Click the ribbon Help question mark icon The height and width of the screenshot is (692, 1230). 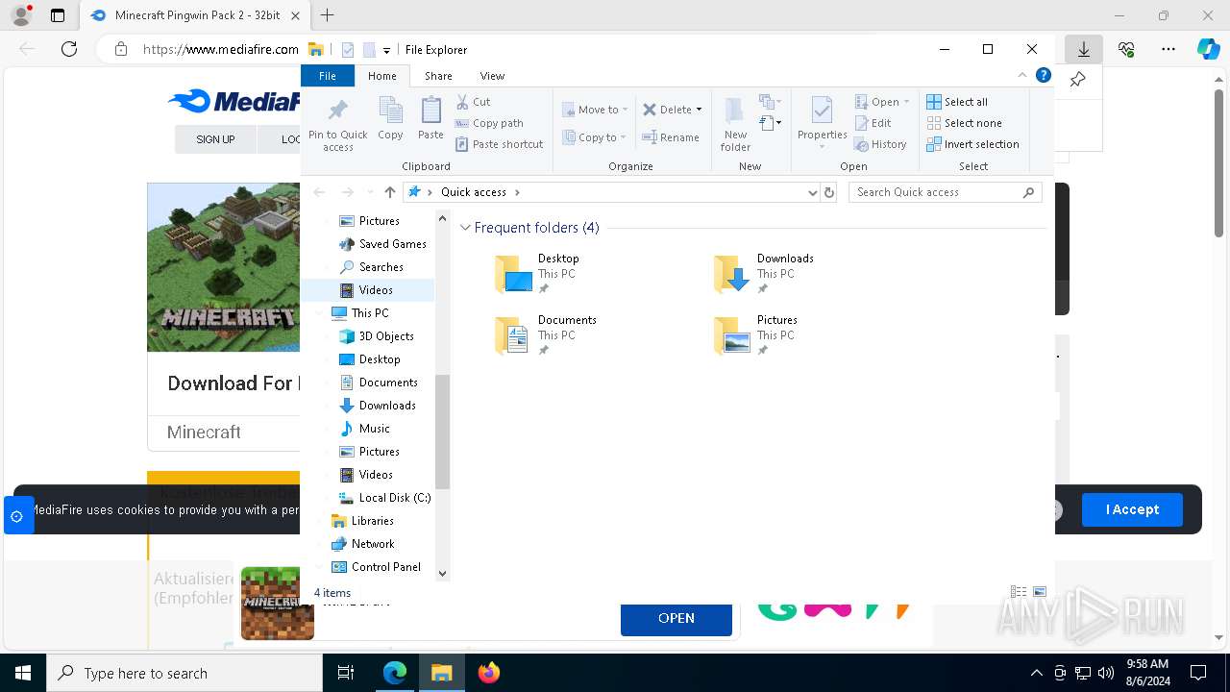(1044, 75)
